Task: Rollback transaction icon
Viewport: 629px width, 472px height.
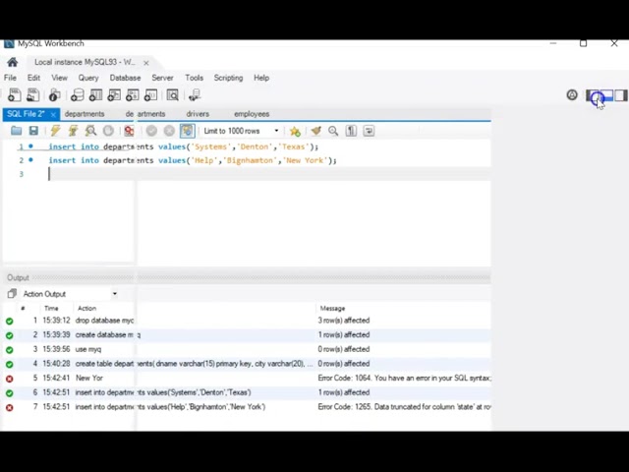Action: tap(169, 131)
